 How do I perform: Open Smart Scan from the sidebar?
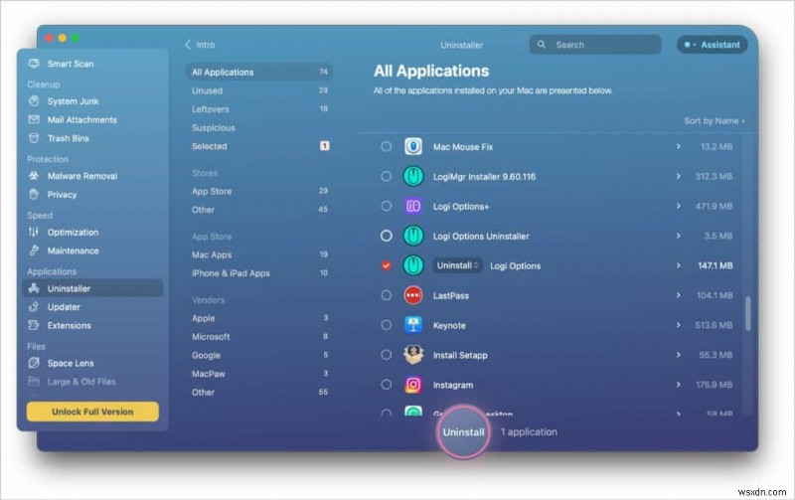point(61,64)
